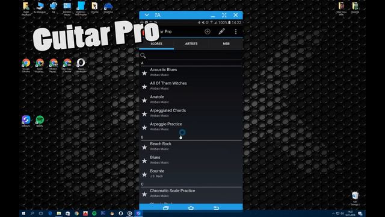Click the taskbar clock
The image size is (385, 217).
pyautogui.click(x=350, y=213)
